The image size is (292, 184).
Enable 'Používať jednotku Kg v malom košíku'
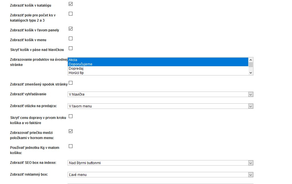tap(70, 146)
